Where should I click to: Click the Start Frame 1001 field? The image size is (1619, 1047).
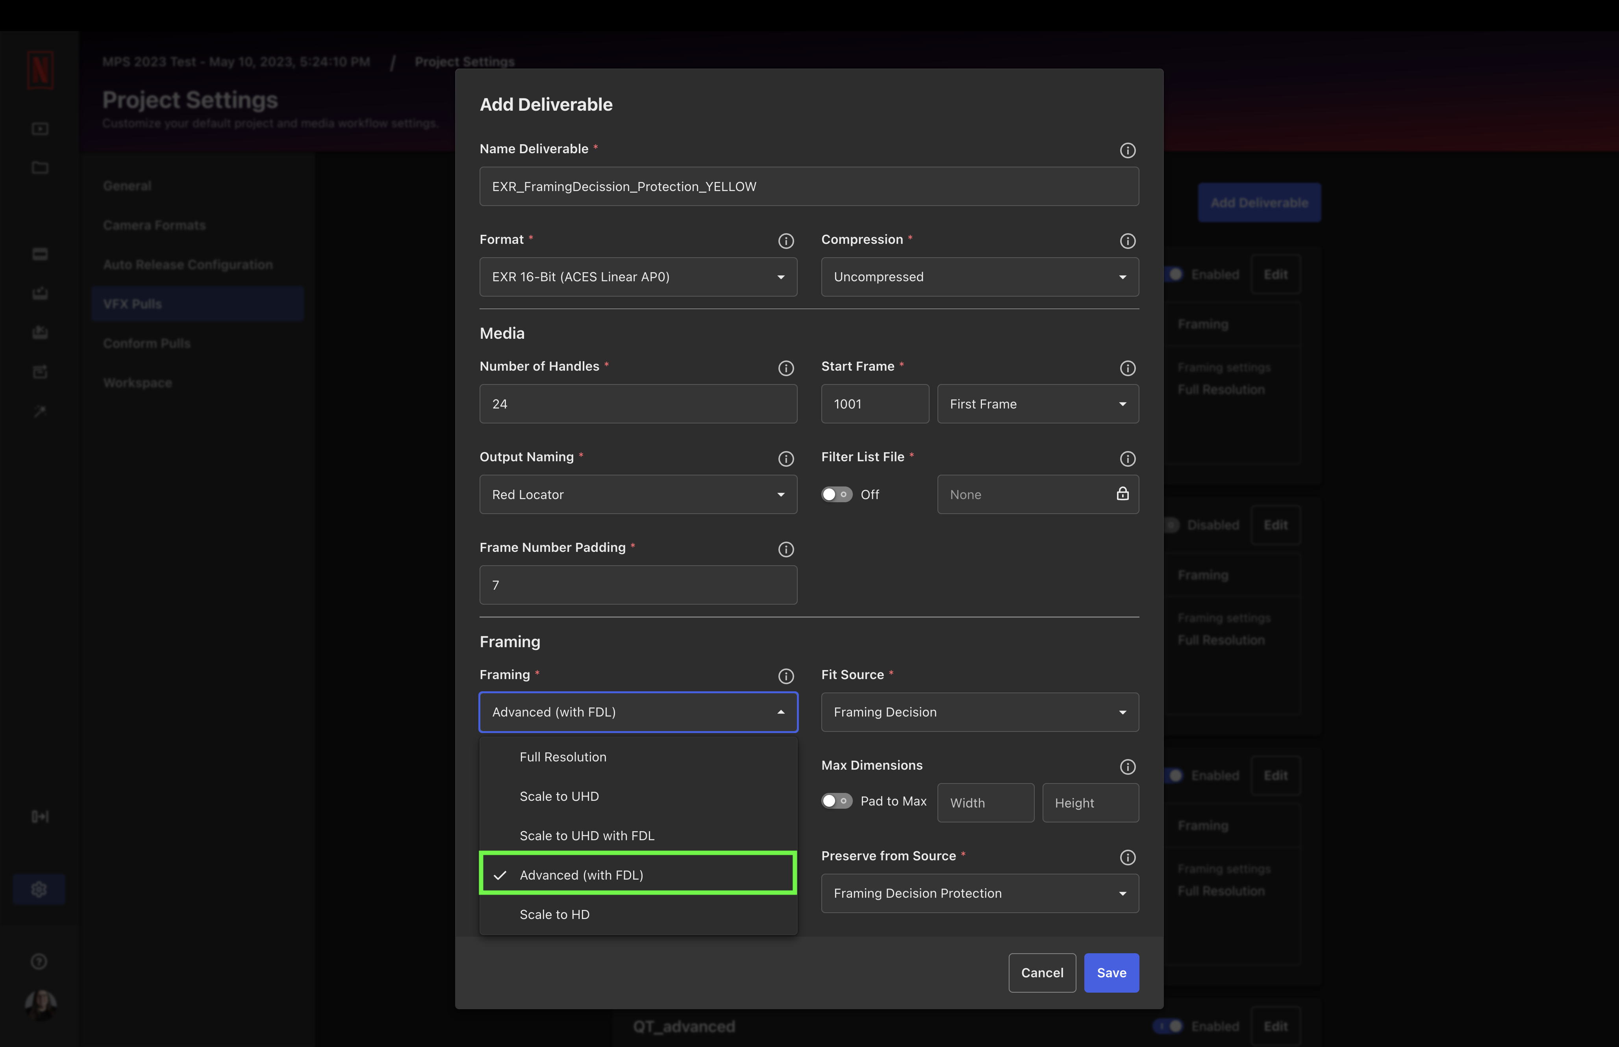874,404
